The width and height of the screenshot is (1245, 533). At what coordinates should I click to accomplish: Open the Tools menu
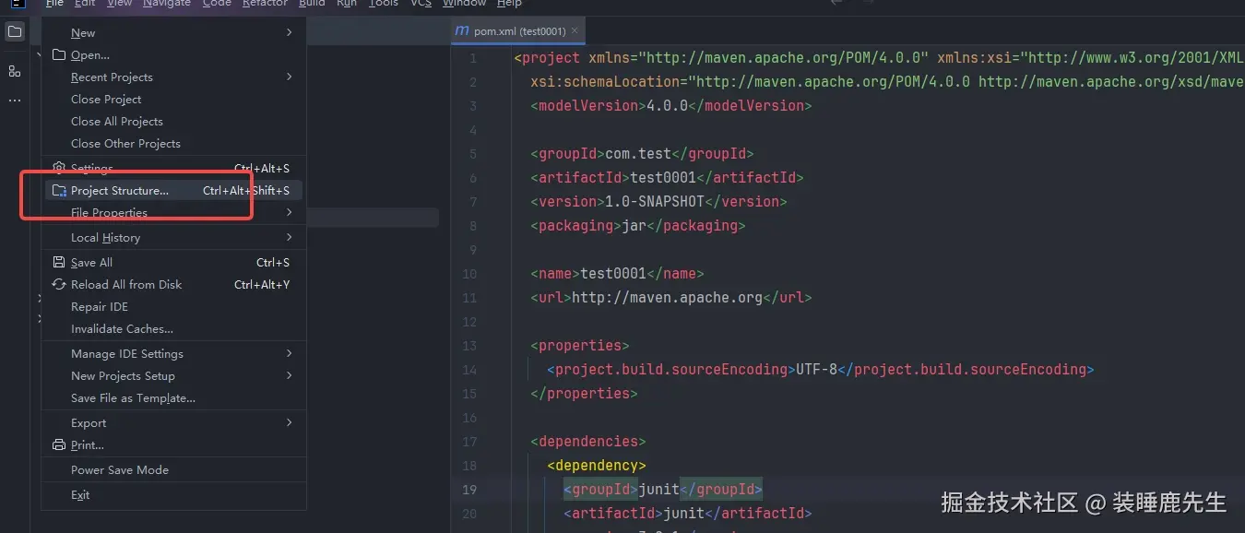(383, 4)
